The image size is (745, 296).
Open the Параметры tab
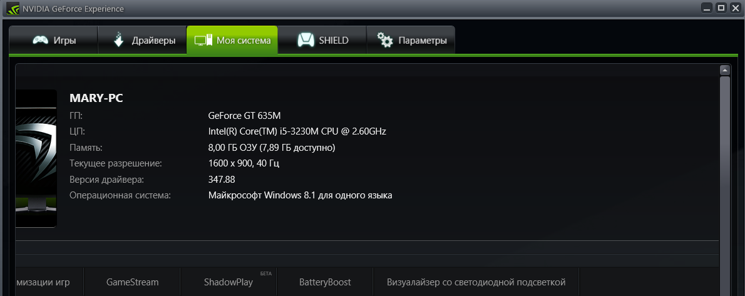pyautogui.click(x=411, y=41)
